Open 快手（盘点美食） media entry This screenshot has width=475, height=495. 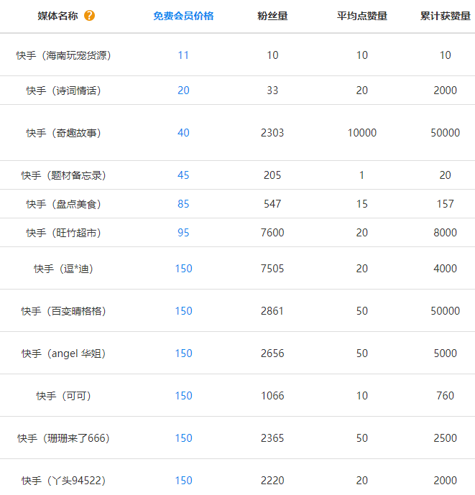[63, 204]
